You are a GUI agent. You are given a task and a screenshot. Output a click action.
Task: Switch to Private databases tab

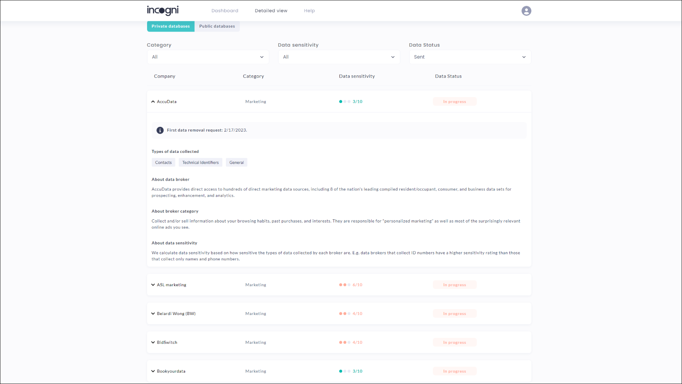coord(171,26)
